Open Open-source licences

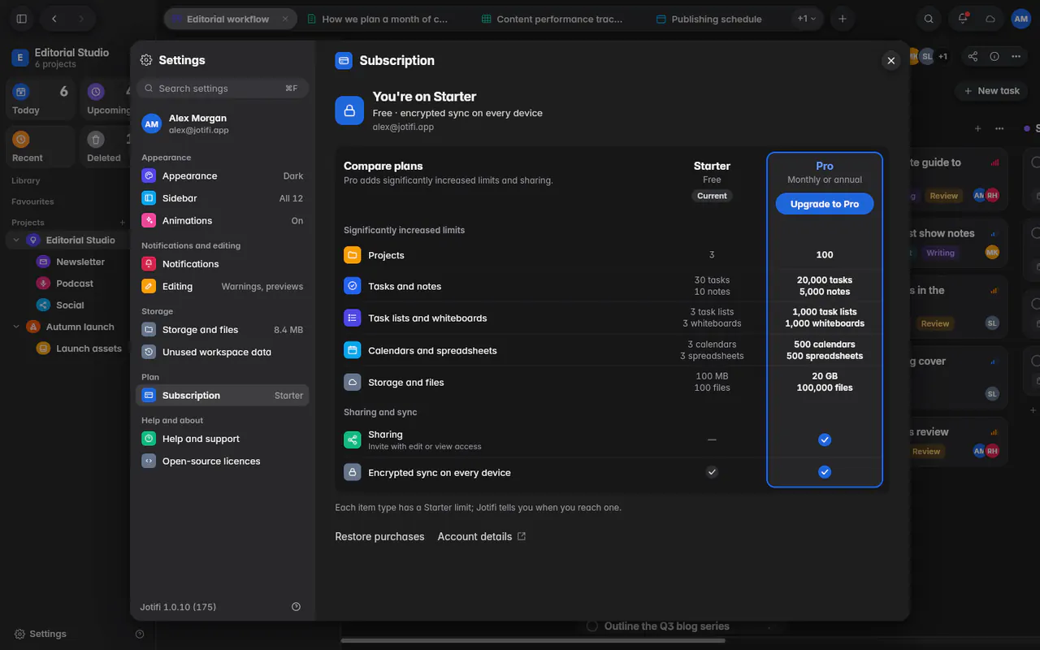(x=222, y=461)
